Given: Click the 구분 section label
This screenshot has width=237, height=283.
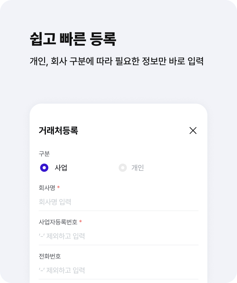Looking at the screenshot, I should [44, 154].
